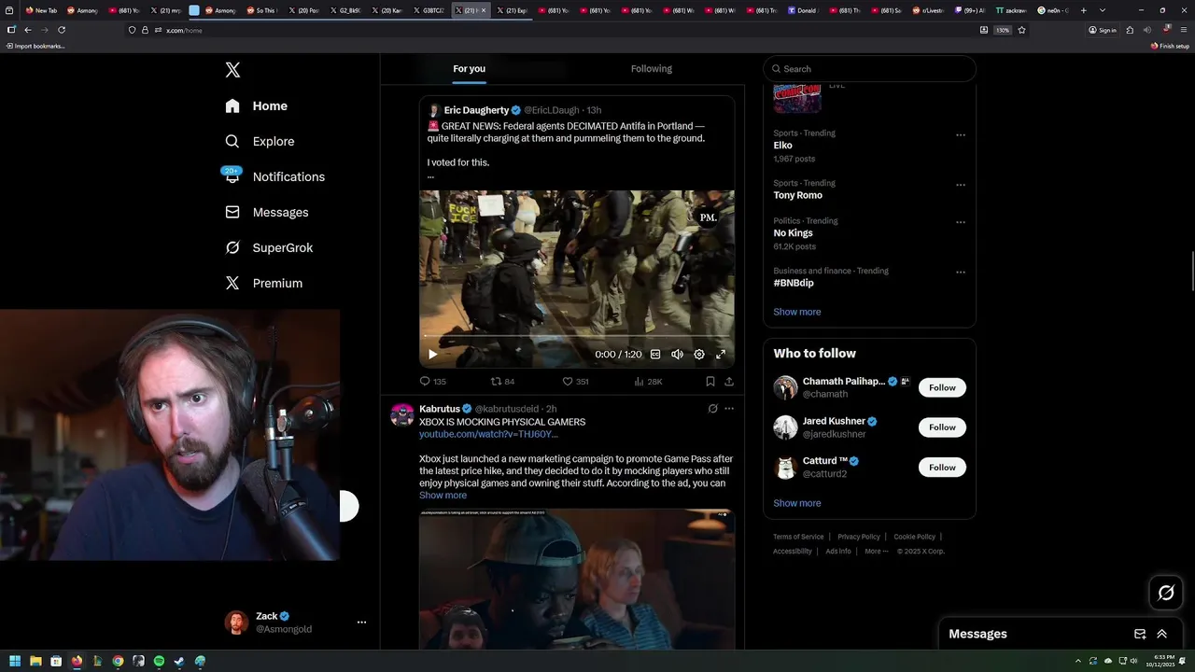Open Grok icon on Kabrutus post
Image resolution: width=1195 pixels, height=672 pixels.
tap(712, 409)
